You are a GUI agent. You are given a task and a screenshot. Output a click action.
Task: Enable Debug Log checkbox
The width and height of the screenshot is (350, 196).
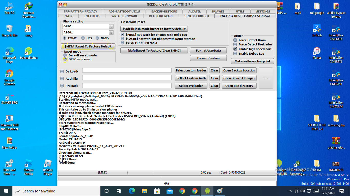pos(235,53)
